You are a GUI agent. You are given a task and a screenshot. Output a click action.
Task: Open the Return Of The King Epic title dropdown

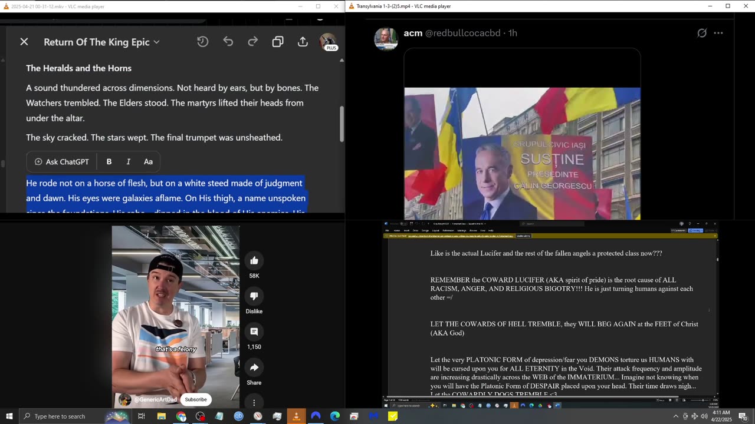(101, 42)
